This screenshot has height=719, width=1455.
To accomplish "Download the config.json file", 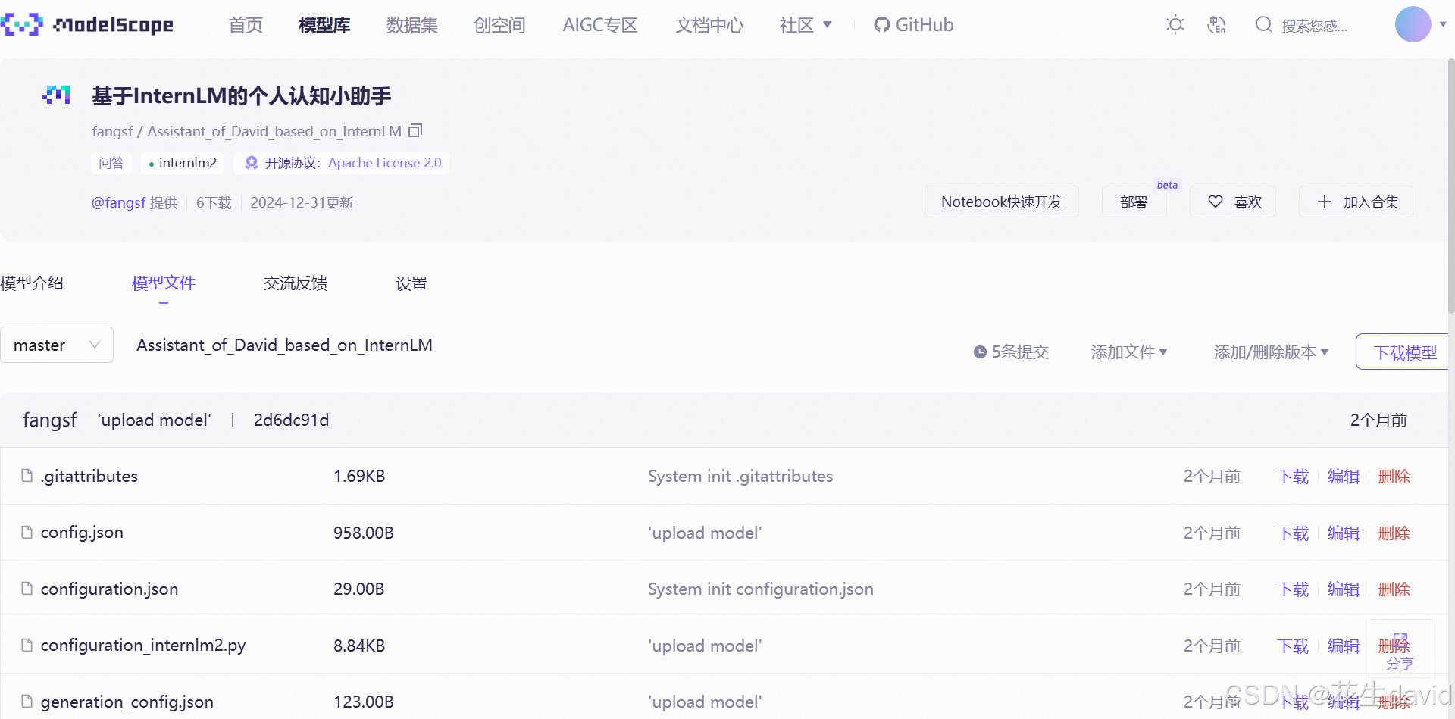I will point(1293,533).
